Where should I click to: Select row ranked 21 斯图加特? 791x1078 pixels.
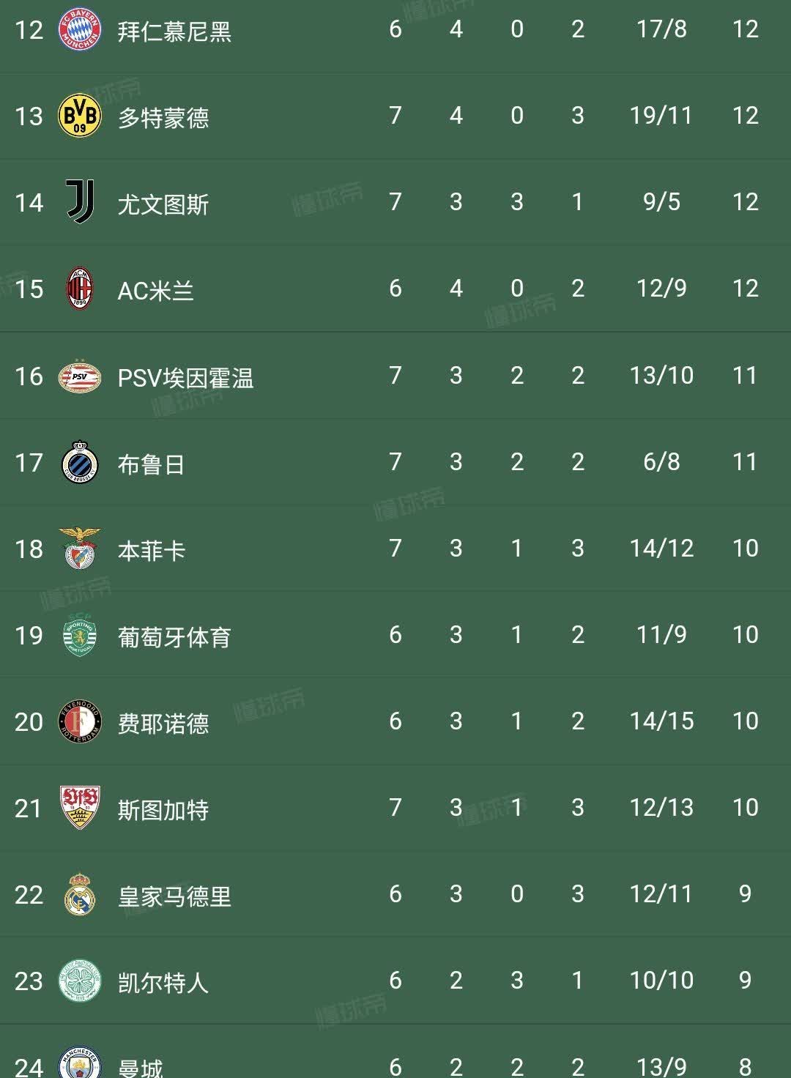395,808
